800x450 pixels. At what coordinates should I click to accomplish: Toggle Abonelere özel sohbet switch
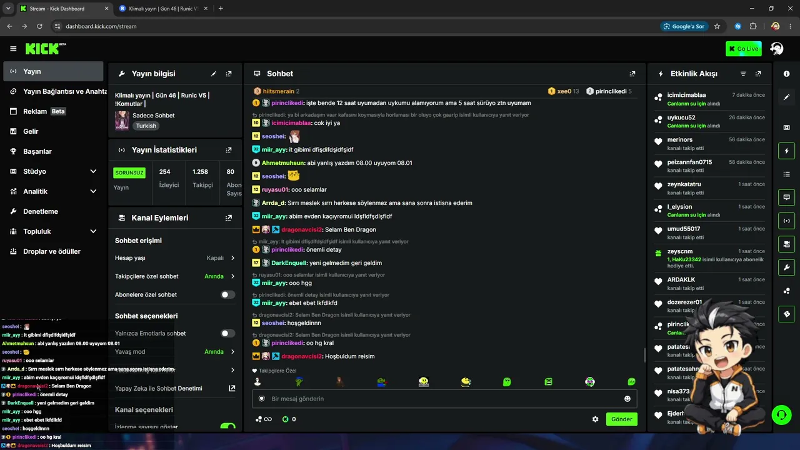tap(228, 294)
